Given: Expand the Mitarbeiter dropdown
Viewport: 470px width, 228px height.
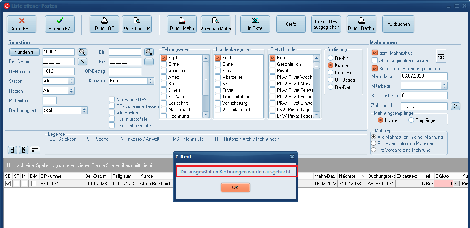Looking at the screenshot, I should [444, 86].
